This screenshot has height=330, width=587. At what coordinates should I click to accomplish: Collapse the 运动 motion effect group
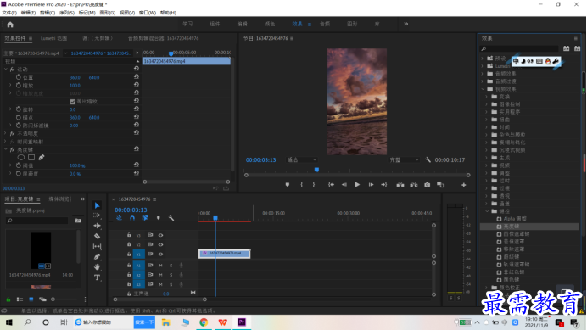6,70
